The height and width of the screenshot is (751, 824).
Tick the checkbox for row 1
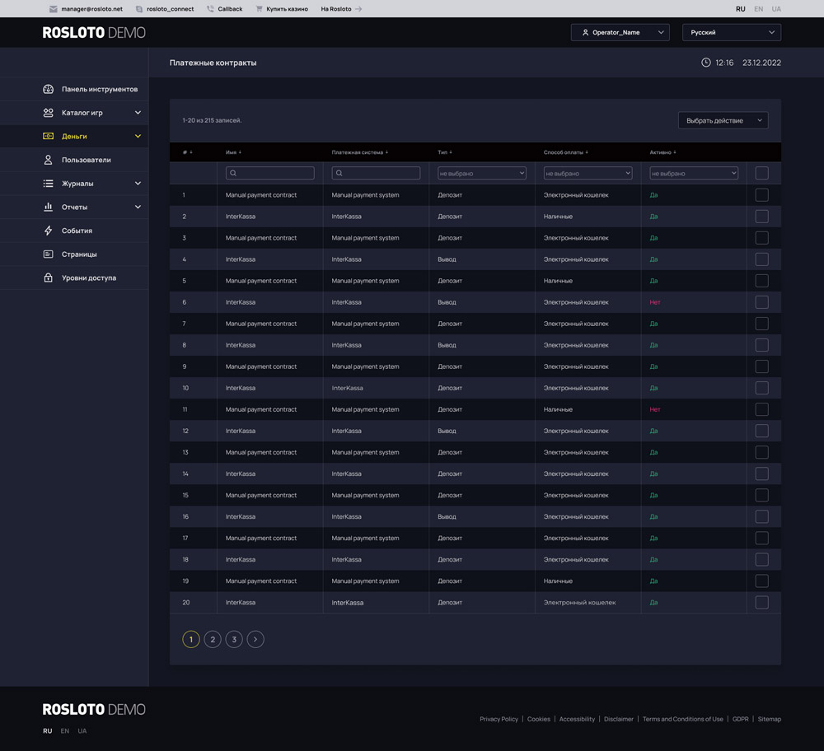(x=761, y=195)
